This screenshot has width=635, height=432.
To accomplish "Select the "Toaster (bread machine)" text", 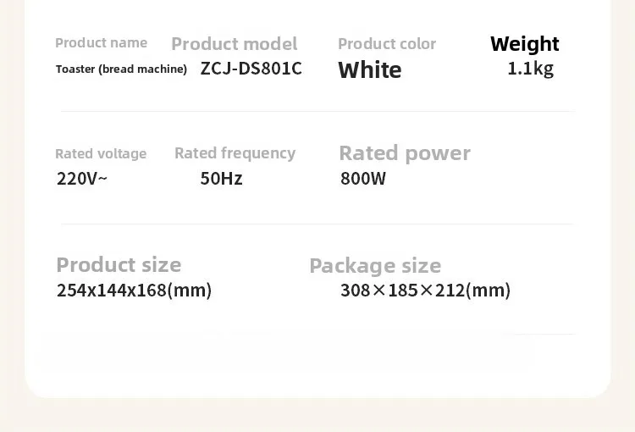I will (121, 69).
